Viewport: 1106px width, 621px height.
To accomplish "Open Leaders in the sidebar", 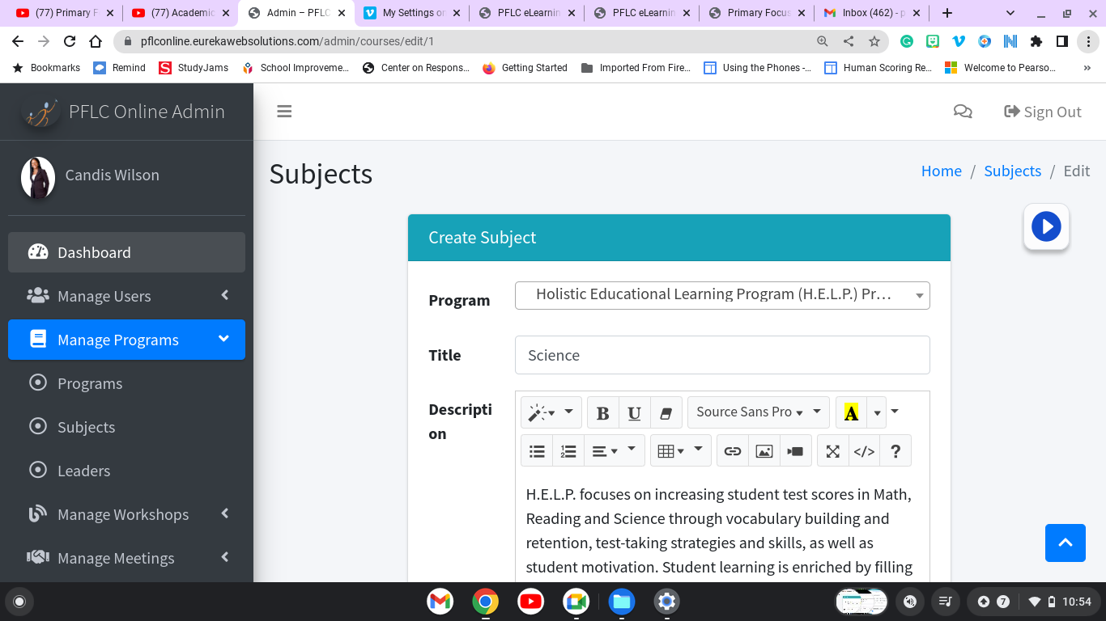I will click(83, 471).
